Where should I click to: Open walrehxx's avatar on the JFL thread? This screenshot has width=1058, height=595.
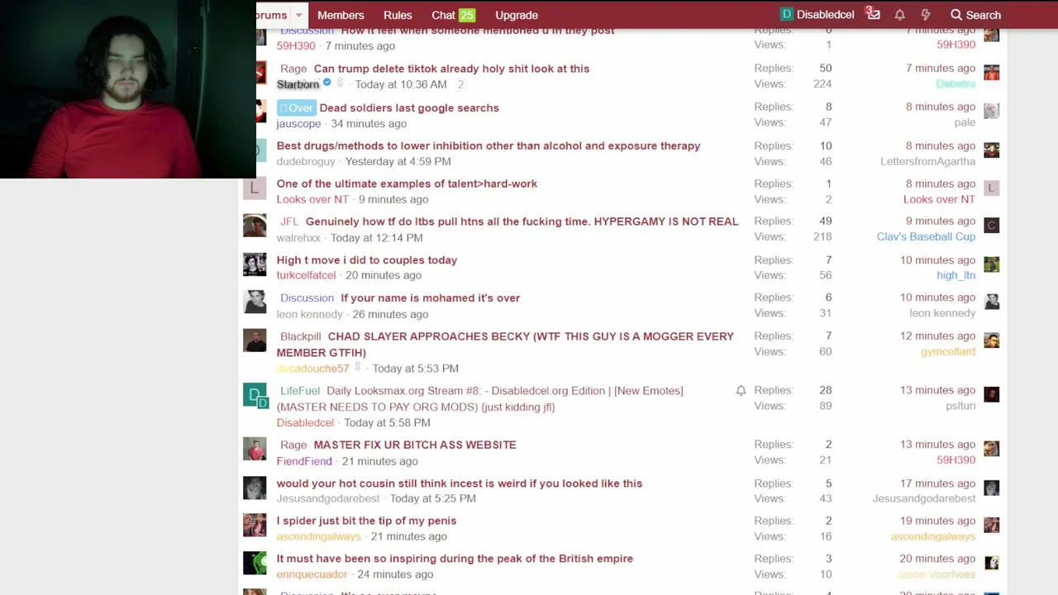click(x=255, y=226)
